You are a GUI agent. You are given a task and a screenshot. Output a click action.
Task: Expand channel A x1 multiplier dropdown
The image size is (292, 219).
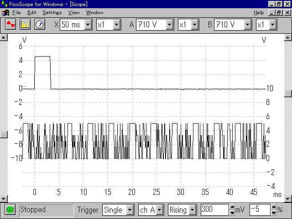pyautogui.click(x=194, y=24)
